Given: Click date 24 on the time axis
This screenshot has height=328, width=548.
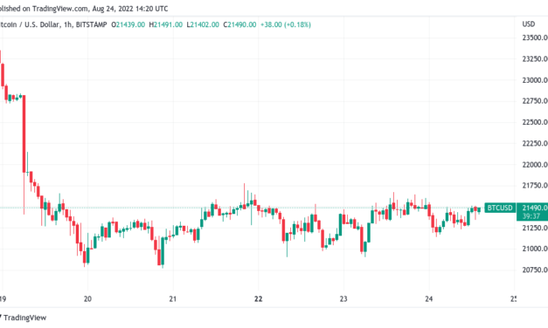Looking at the screenshot, I should click(429, 299).
